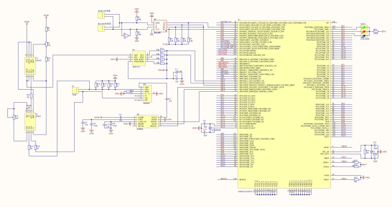Click the leftmost AVDD power symbol
The width and height of the screenshot is (392, 207).
tap(27, 22)
